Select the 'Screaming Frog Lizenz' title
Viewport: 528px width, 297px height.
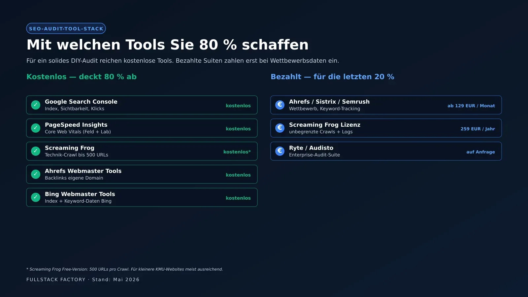pyautogui.click(x=325, y=125)
